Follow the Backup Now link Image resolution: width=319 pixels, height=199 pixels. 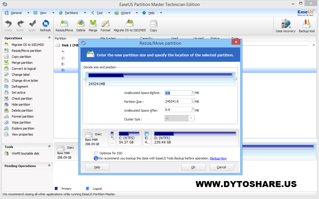click(x=218, y=158)
